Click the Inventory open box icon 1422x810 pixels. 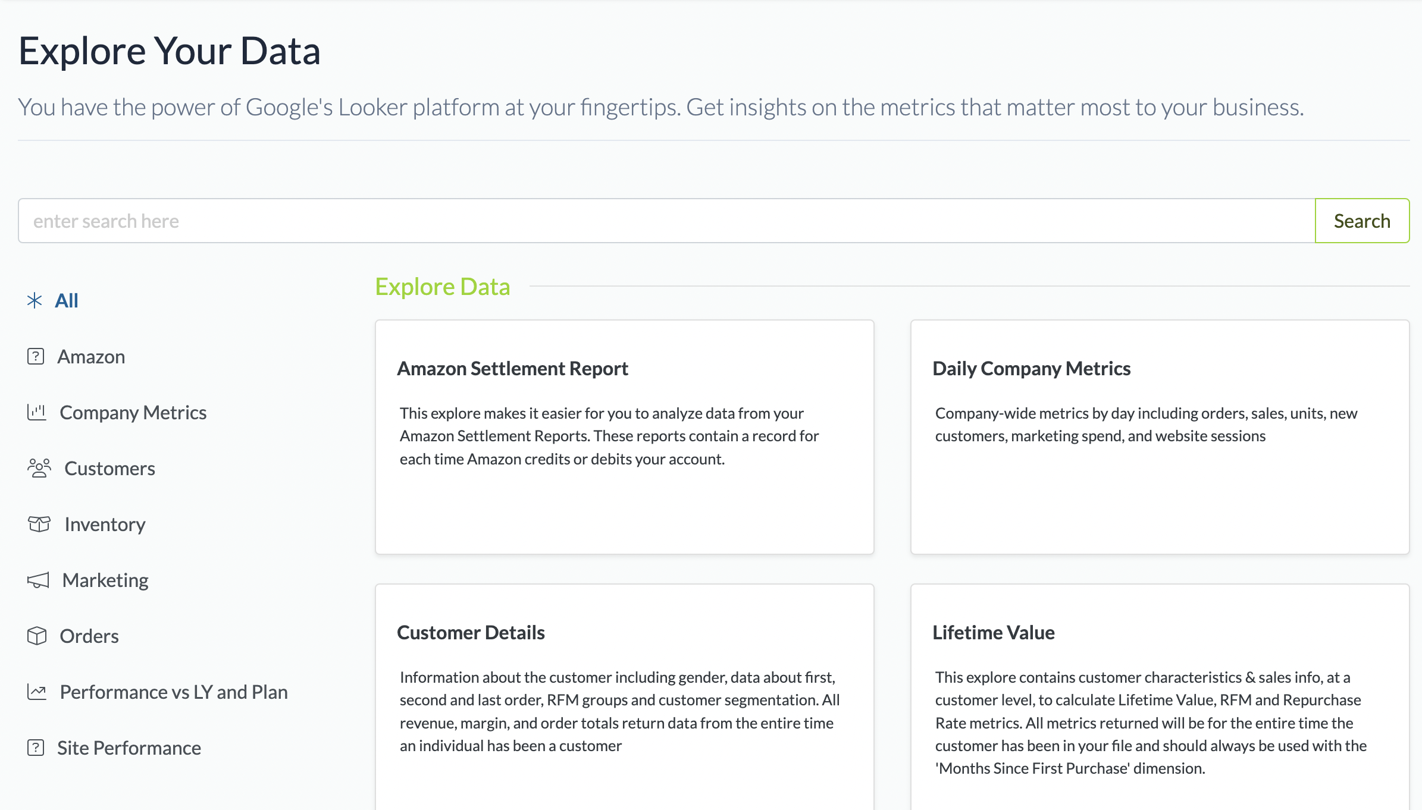(39, 524)
